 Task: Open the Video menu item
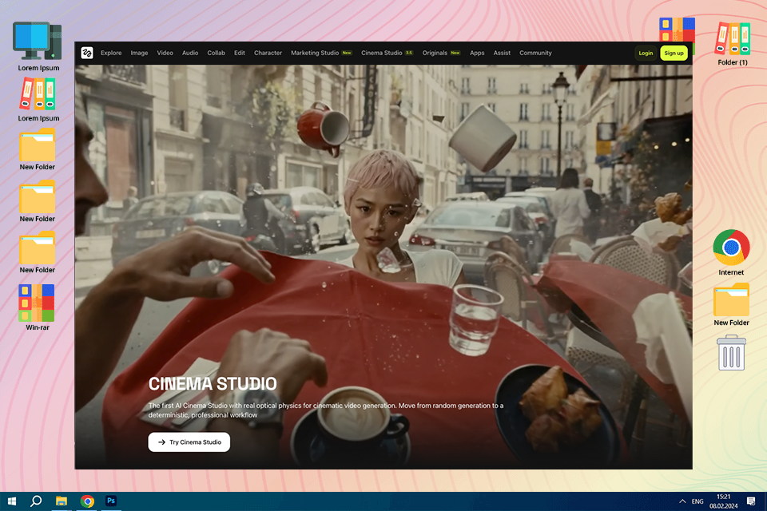[x=165, y=53]
